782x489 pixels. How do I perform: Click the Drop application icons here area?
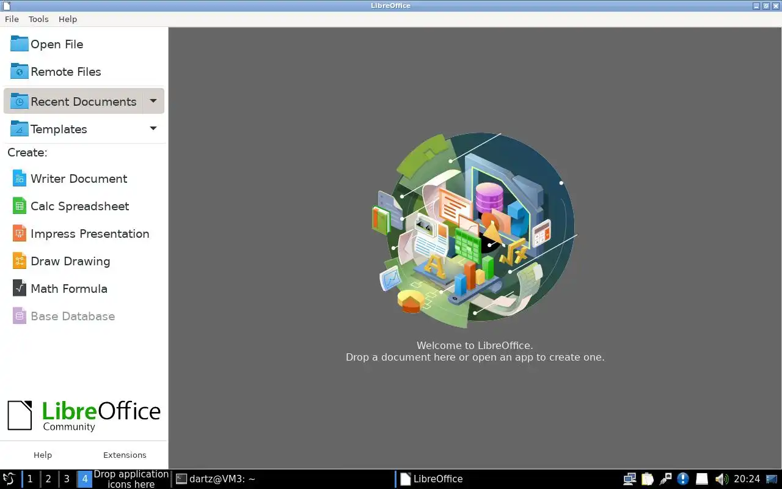131,479
